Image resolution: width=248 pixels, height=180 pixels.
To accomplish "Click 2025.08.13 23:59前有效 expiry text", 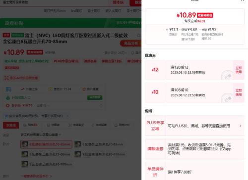I will coord(188,73).
